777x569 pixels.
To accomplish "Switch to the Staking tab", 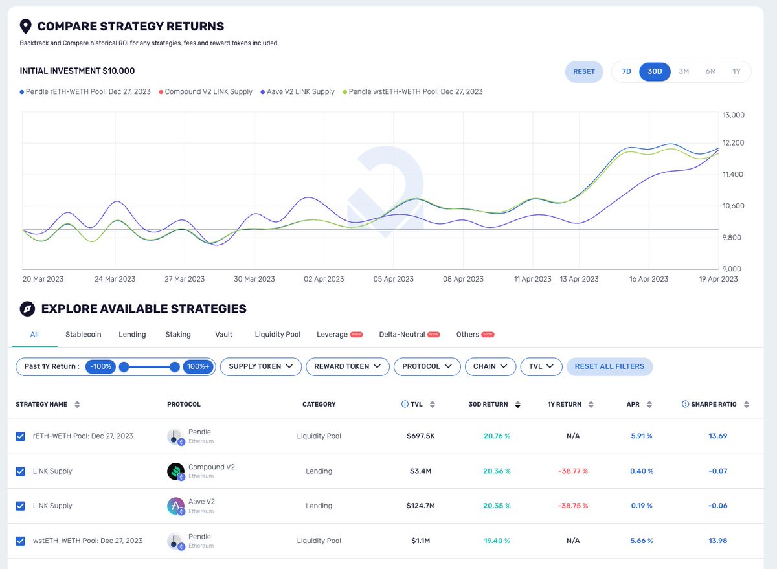I will point(178,335).
